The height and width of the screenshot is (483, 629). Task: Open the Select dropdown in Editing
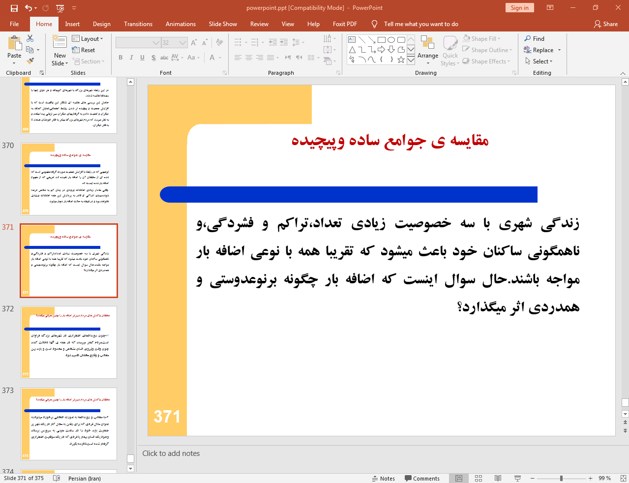[539, 61]
